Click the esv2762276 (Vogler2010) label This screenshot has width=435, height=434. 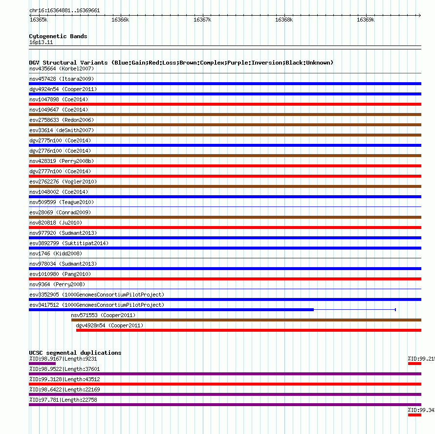[63, 182]
